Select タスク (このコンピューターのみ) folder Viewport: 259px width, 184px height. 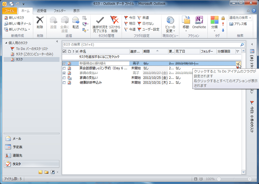click(32, 54)
